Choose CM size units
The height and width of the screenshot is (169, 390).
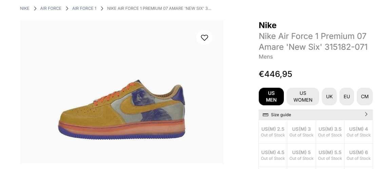(x=365, y=97)
